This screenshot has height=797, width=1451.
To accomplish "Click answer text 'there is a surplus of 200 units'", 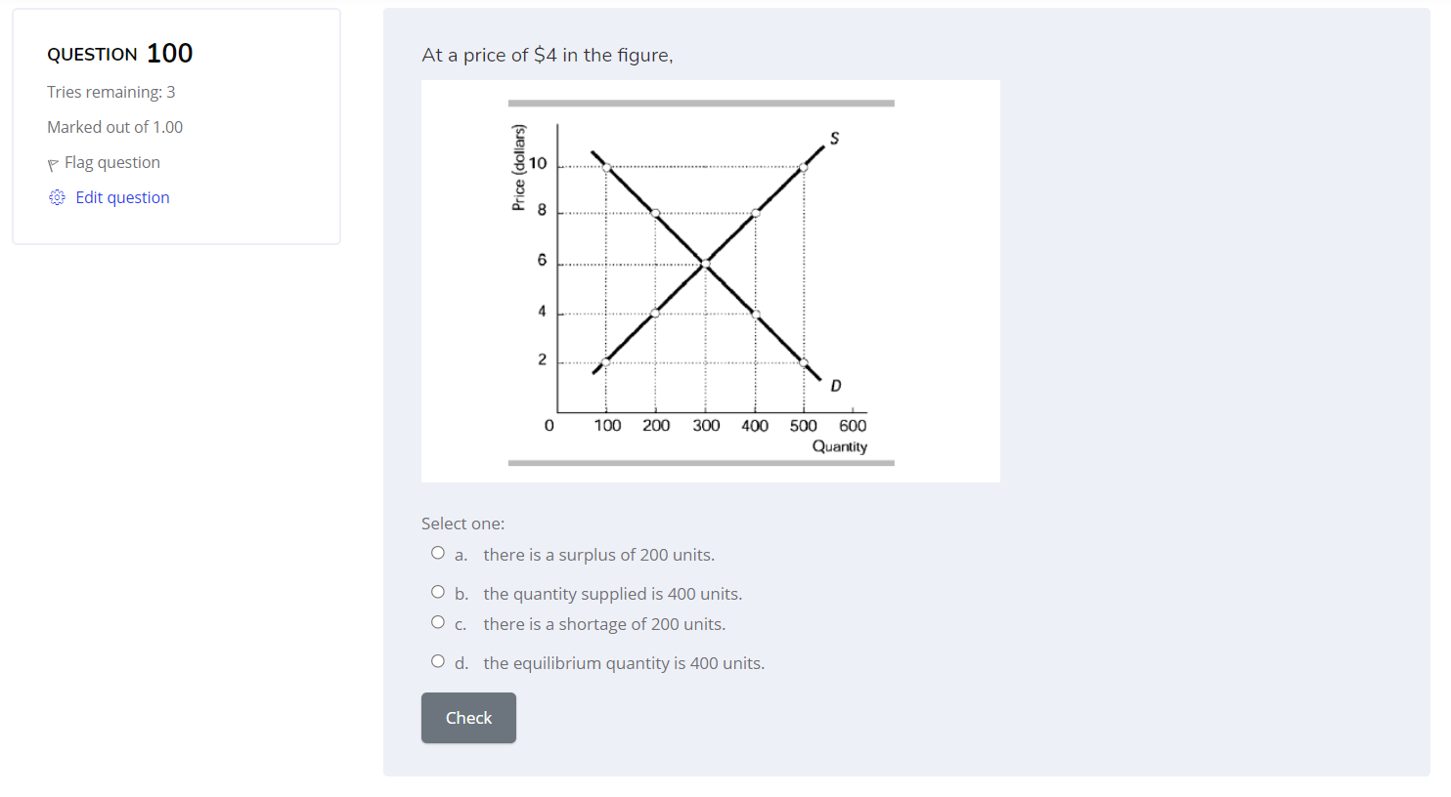I will (598, 555).
